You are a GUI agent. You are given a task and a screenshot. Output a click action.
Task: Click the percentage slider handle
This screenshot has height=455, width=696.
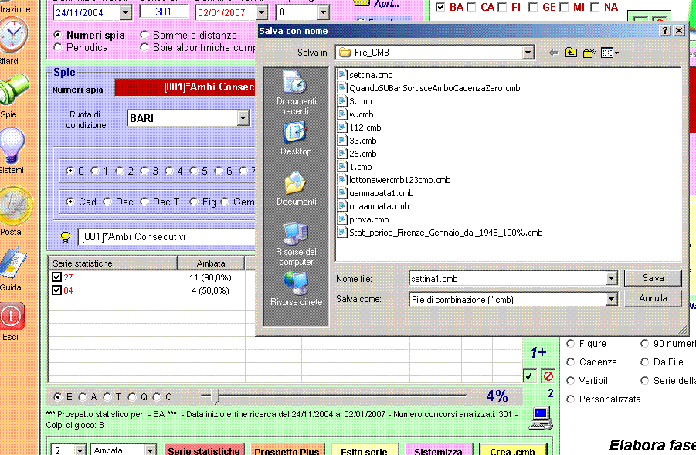[x=215, y=397]
